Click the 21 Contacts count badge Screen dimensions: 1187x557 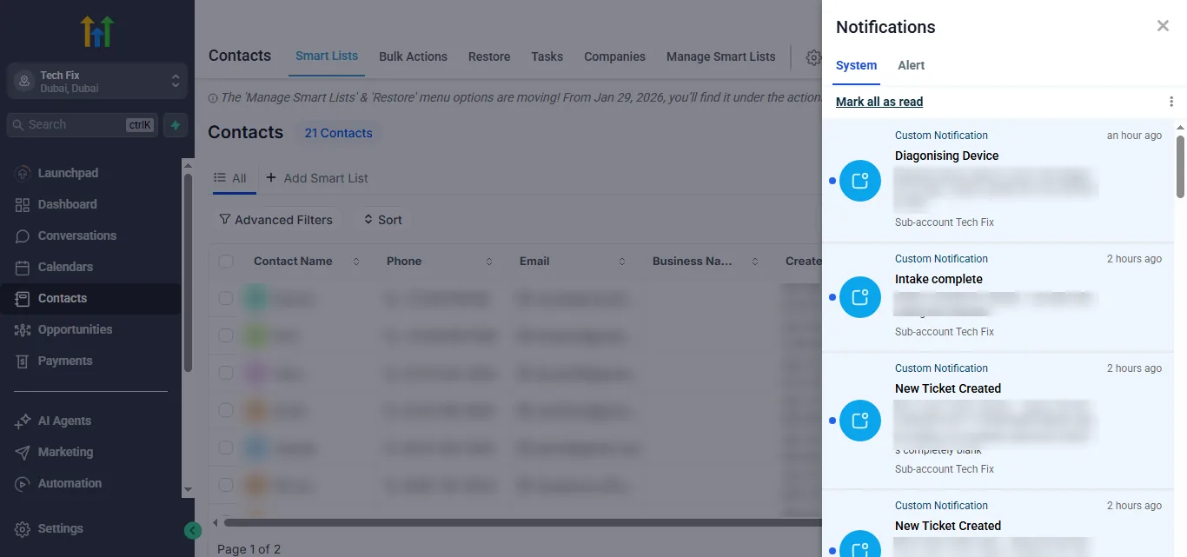[338, 133]
